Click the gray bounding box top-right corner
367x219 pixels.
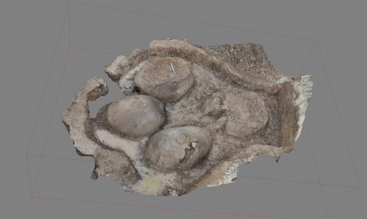317,41
